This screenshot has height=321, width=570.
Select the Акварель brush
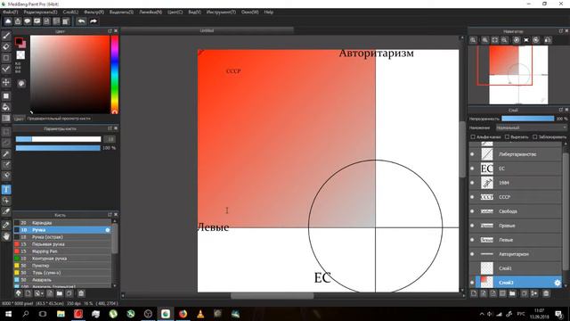62,280
